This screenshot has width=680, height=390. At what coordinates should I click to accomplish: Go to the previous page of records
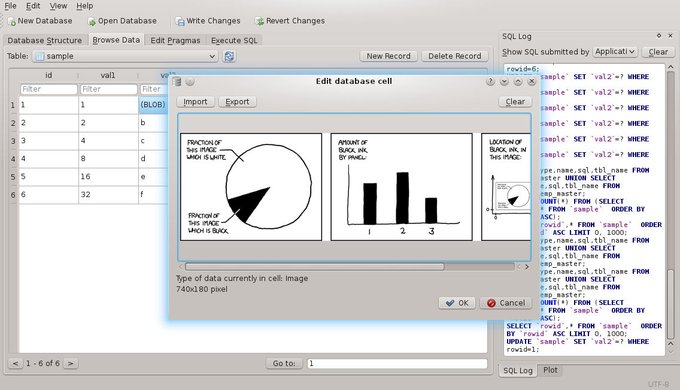[16, 363]
